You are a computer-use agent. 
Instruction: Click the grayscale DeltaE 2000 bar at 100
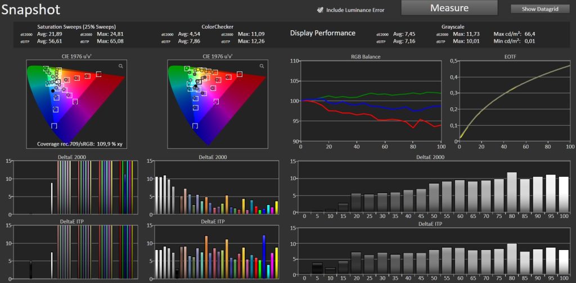coord(562,194)
